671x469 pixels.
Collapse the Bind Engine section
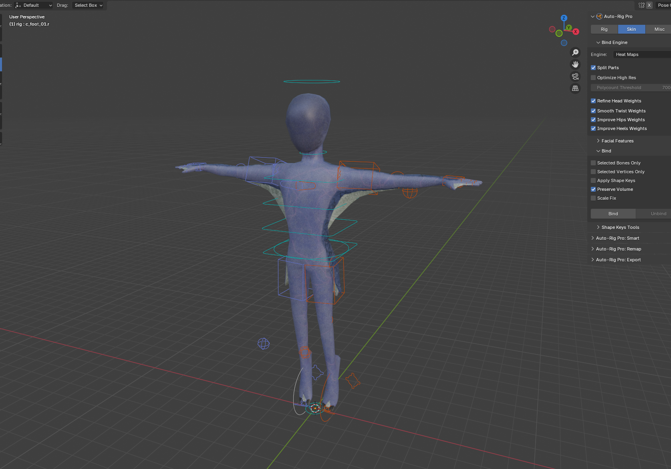(x=598, y=42)
